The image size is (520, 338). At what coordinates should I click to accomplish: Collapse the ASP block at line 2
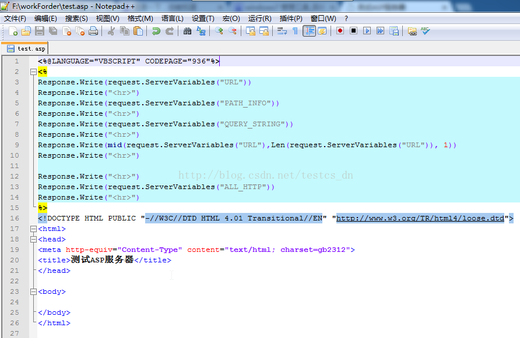point(33,72)
